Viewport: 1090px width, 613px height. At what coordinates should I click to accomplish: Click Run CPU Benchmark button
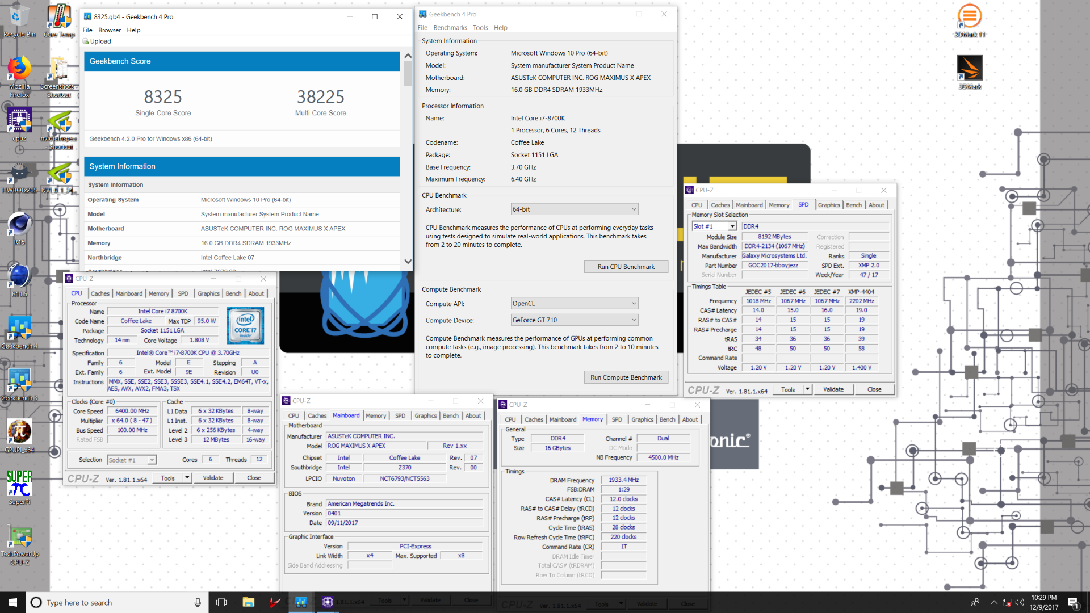(x=626, y=267)
